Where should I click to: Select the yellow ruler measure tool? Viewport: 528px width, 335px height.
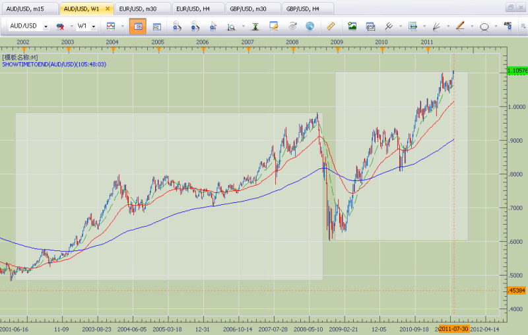(331, 26)
